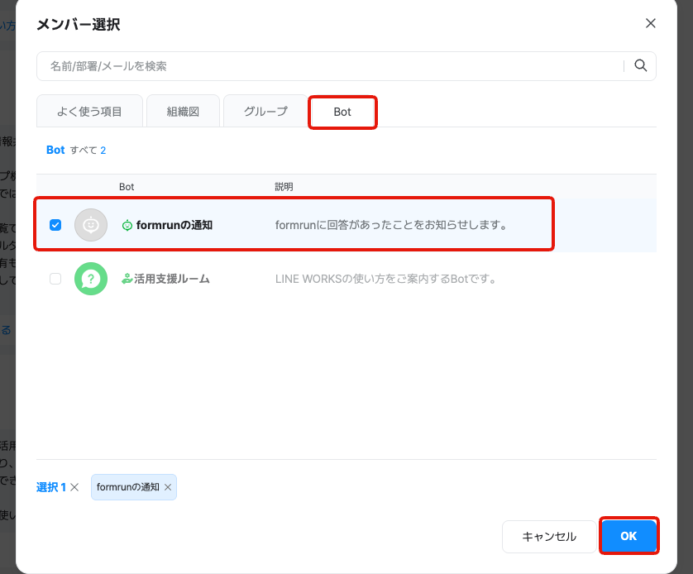693x574 pixels.
Task: Select the Bot tab
Action: pyautogui.click(x=342, y=112)
